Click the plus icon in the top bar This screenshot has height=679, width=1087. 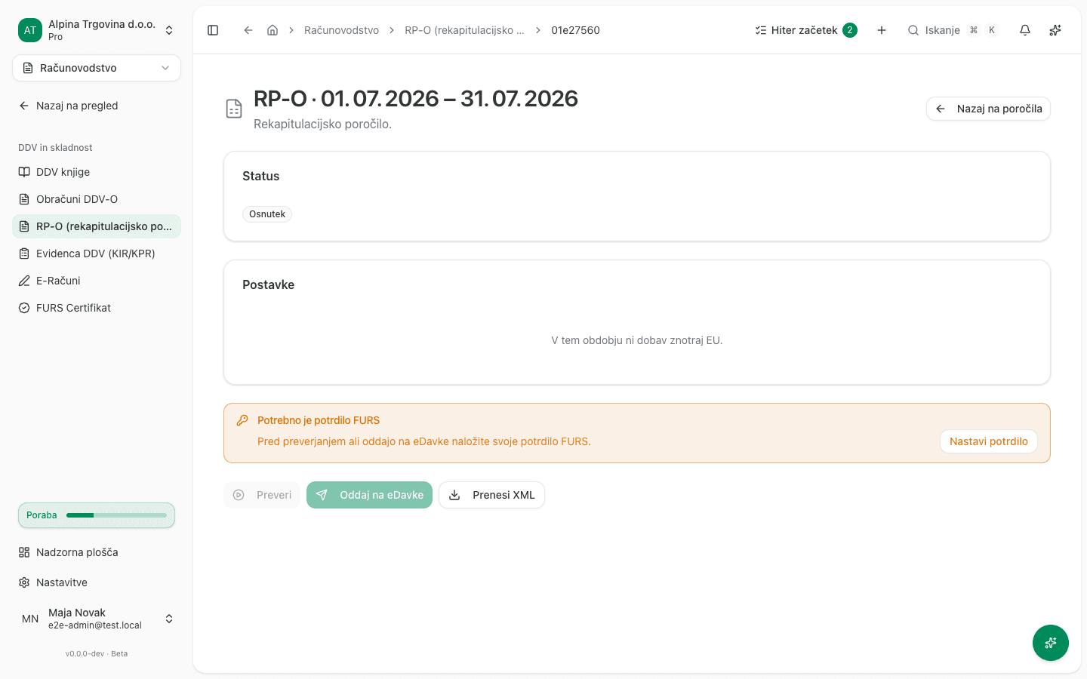pos(882,30)
